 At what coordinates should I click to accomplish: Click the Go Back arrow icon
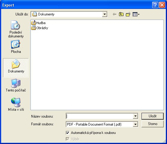(115, 14)
